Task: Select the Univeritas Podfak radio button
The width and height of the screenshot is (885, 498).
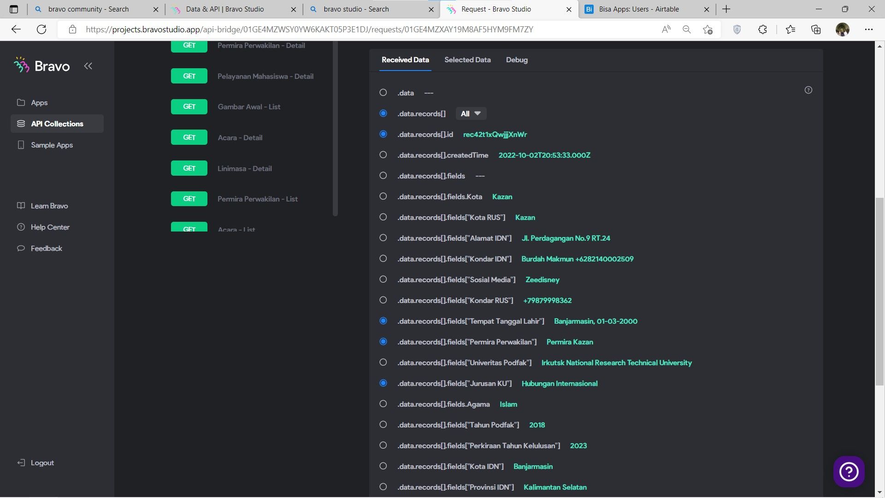Action: (x=383, y=362)
